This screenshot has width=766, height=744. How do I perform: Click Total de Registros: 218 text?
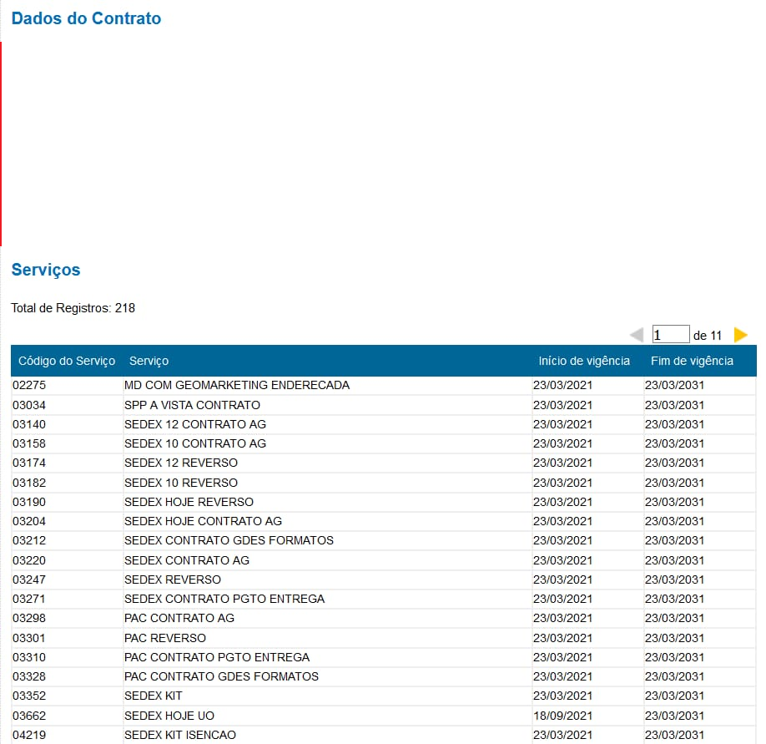73,308
